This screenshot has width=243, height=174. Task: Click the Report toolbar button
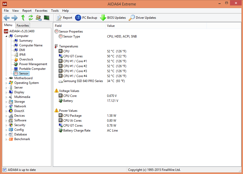coord(64,18)
